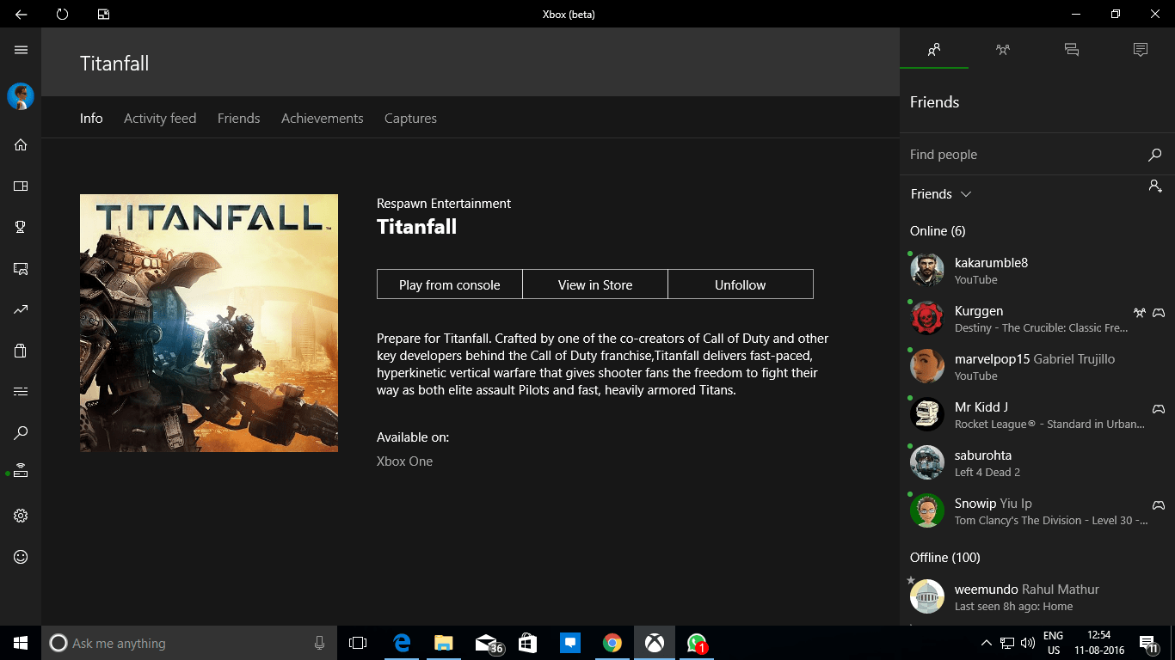Viewport: 1175px width, 660px height.
Task: Select the Info tab
Action: [91, 119]
